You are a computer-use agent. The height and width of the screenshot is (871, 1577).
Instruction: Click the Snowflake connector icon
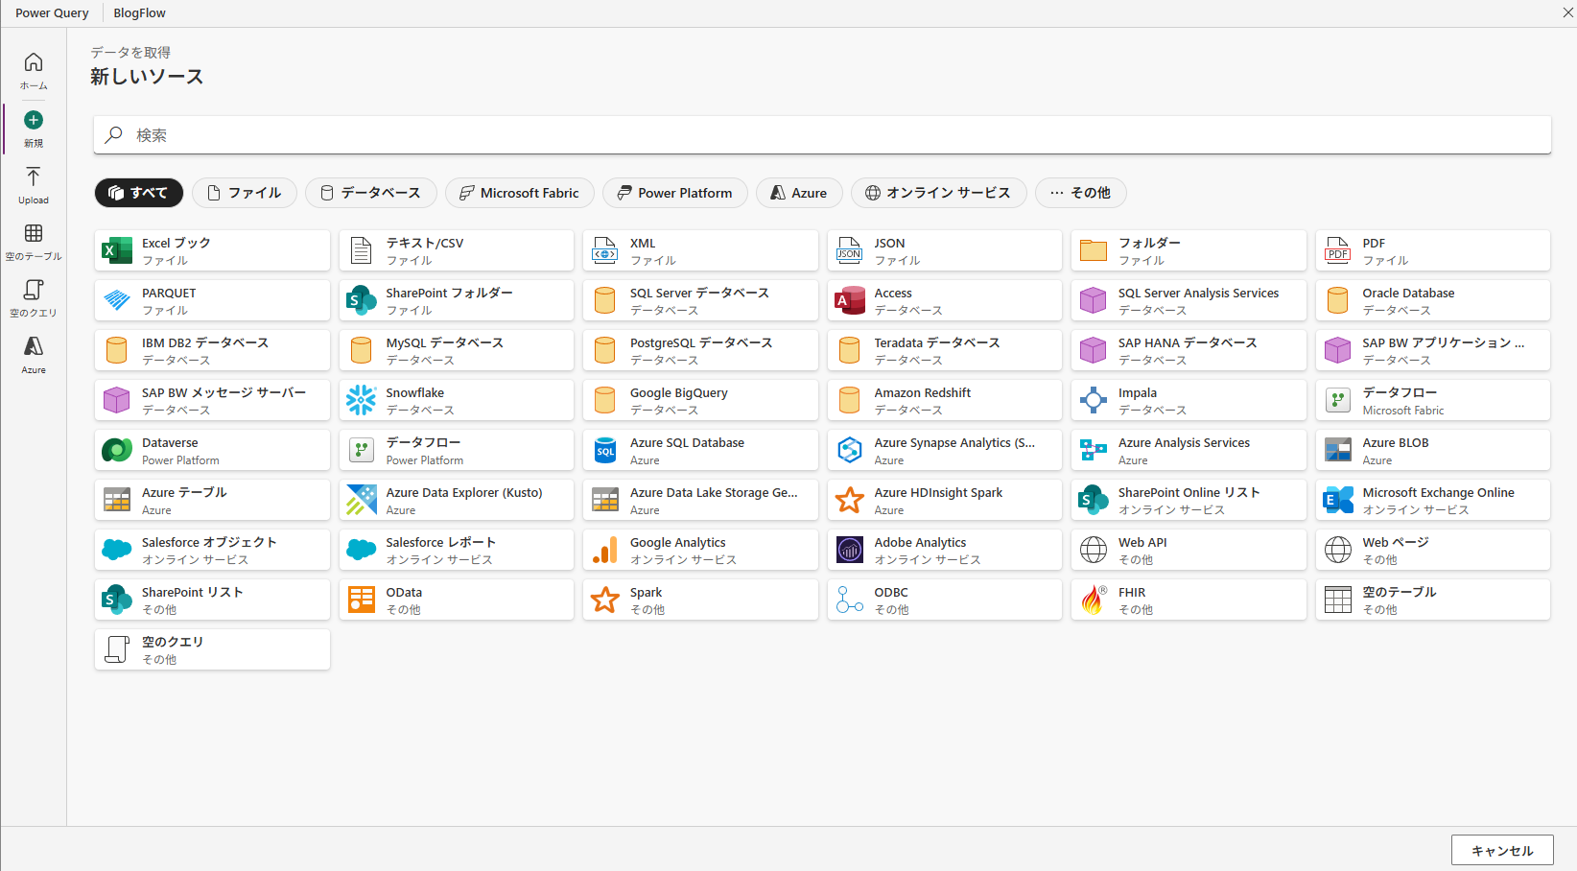361,401
